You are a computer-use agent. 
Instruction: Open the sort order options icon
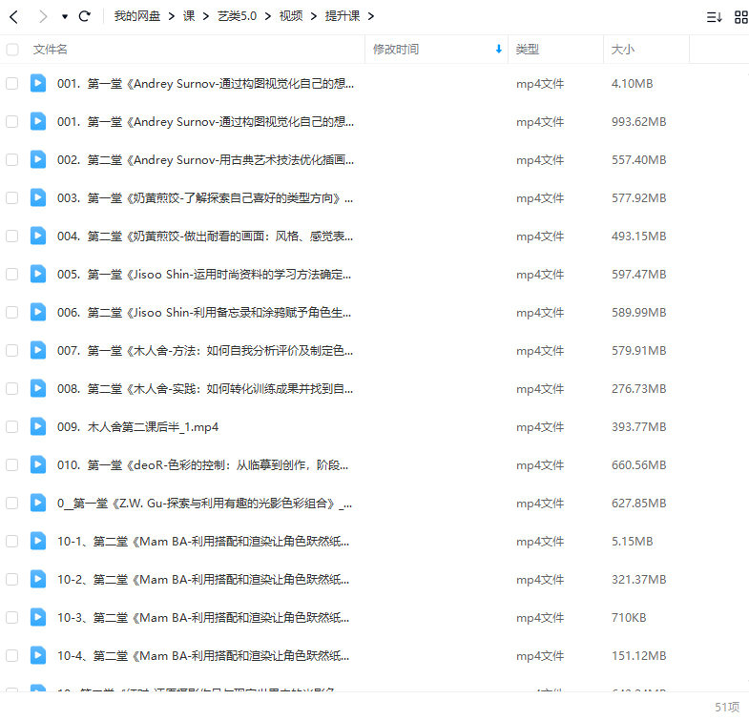pos(714,16)
